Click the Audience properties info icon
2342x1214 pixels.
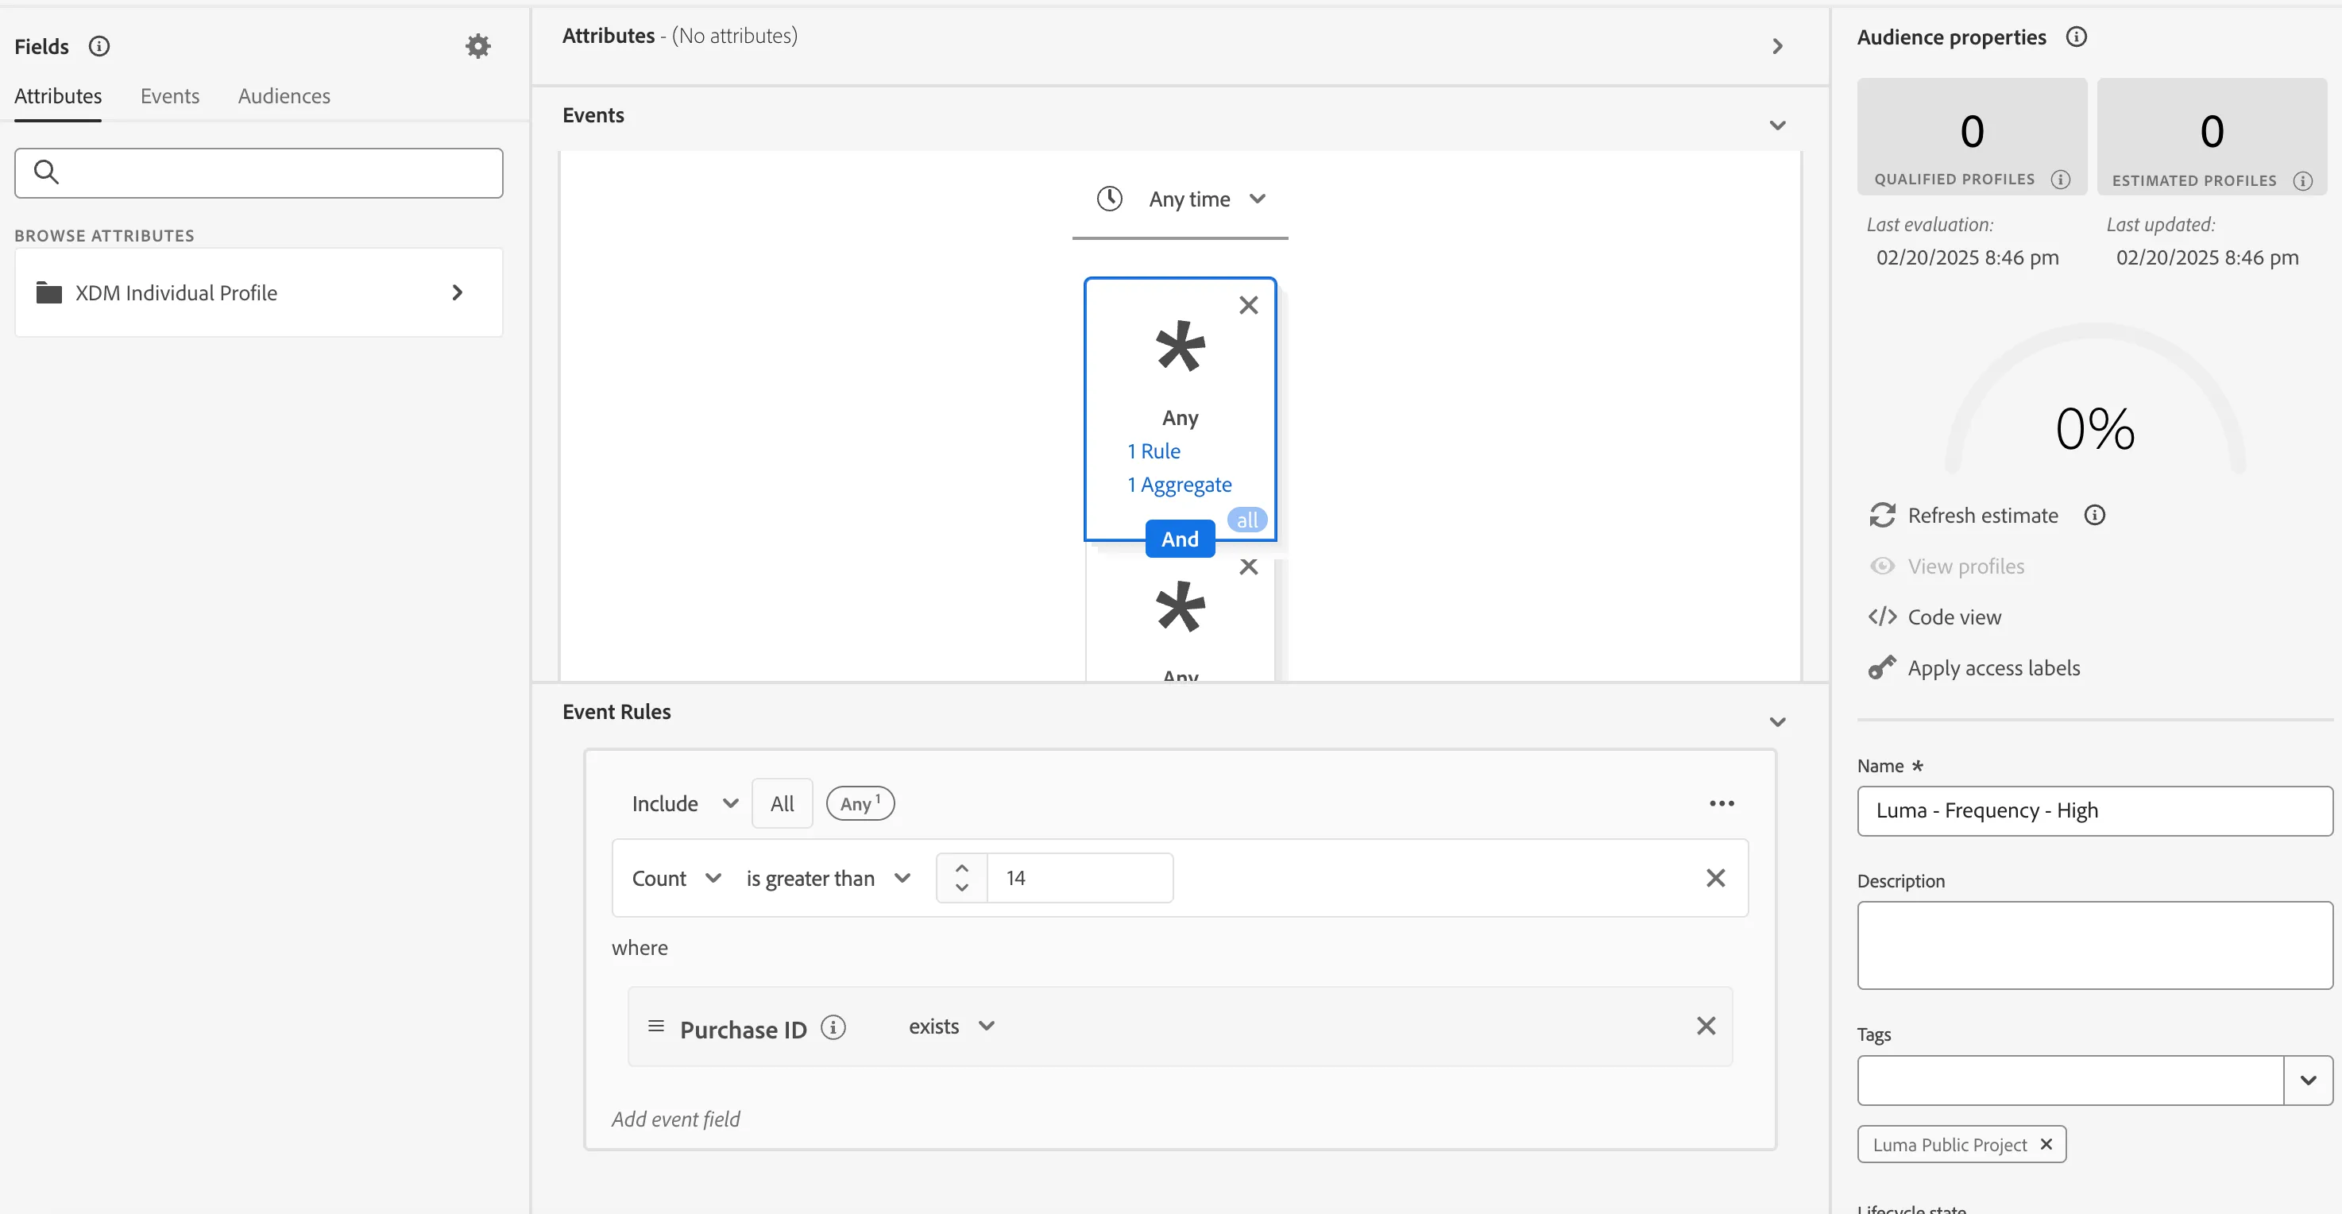point(2077,37)
